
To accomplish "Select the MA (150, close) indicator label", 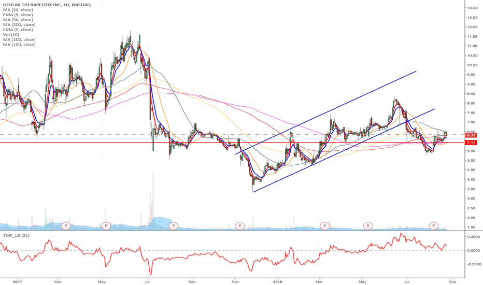I will [19, 45].
